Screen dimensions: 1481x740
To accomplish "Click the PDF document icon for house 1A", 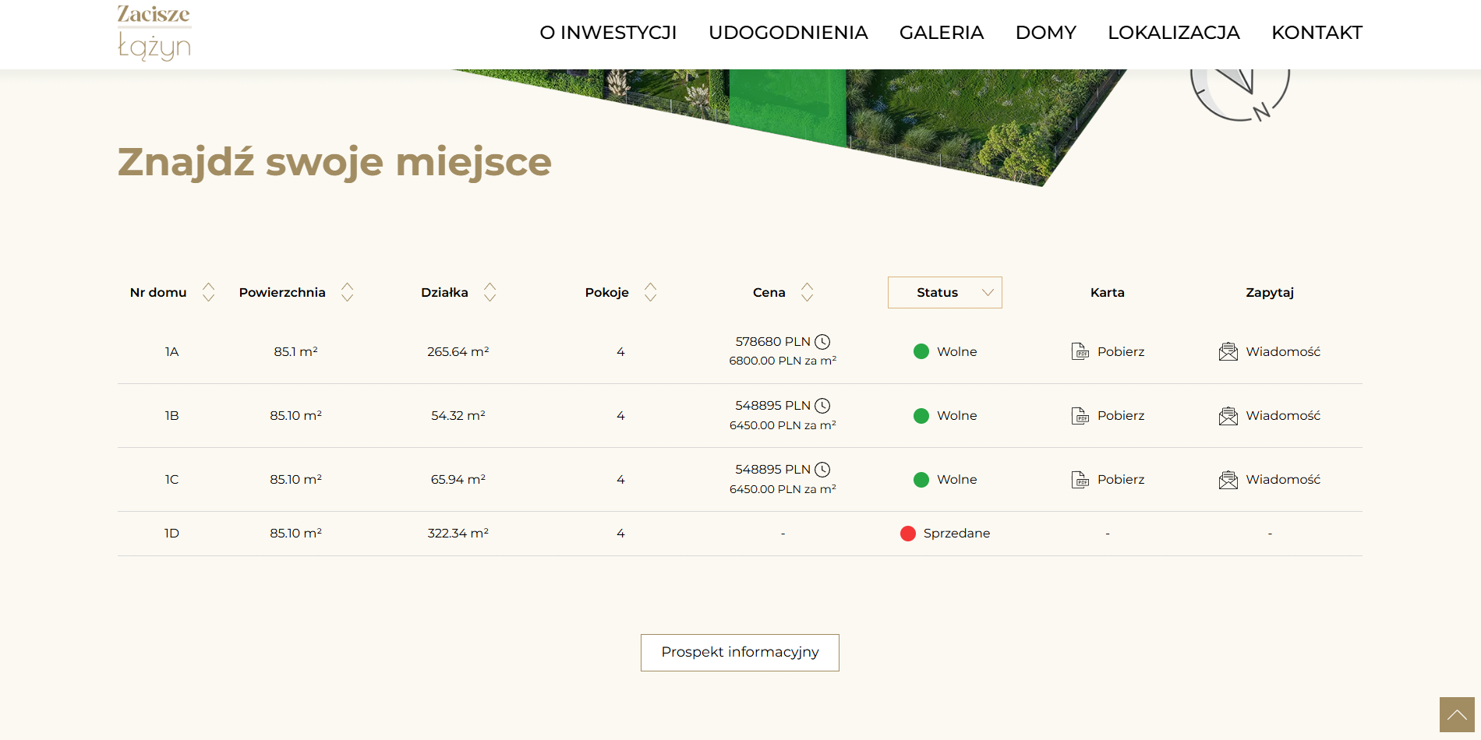I will [x=1080, y=351].
